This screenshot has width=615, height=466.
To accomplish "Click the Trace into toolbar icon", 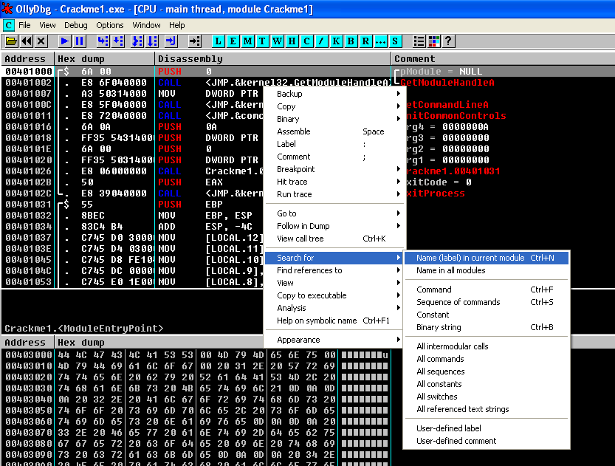I will [x=137, y=41].
